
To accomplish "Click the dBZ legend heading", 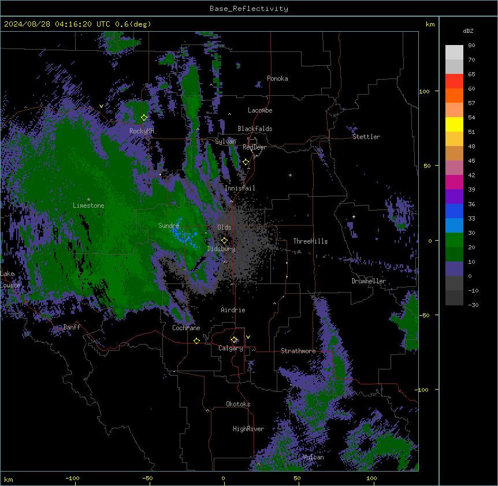I will click(x=468, y=31).
